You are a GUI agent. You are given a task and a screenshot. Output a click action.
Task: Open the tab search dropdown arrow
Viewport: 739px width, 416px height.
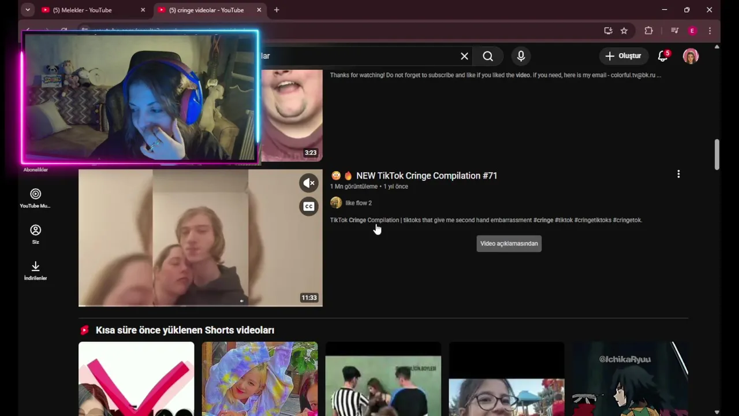pos(27,10)
